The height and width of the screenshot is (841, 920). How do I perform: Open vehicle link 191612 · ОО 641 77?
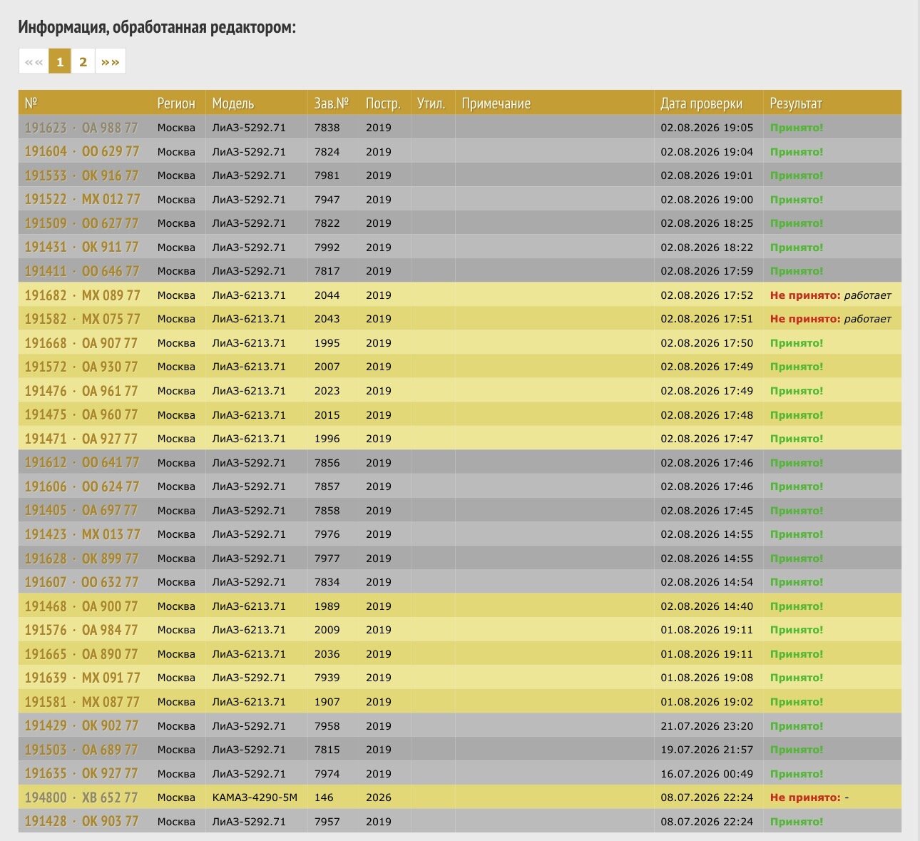[82, 463]
